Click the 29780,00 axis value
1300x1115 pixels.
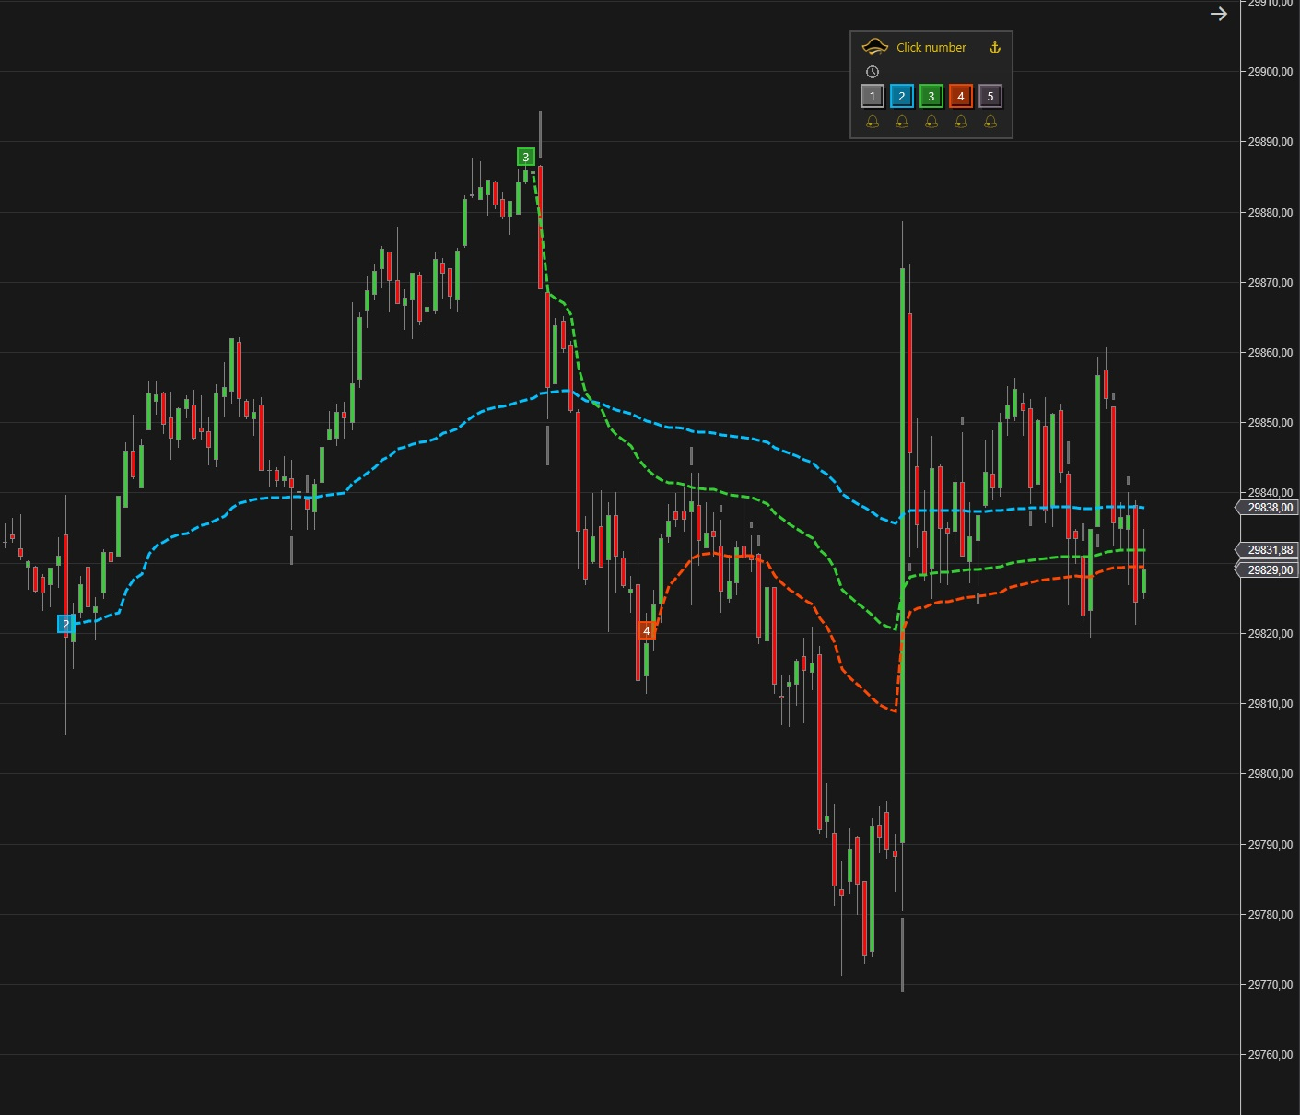pos(1271,915)
